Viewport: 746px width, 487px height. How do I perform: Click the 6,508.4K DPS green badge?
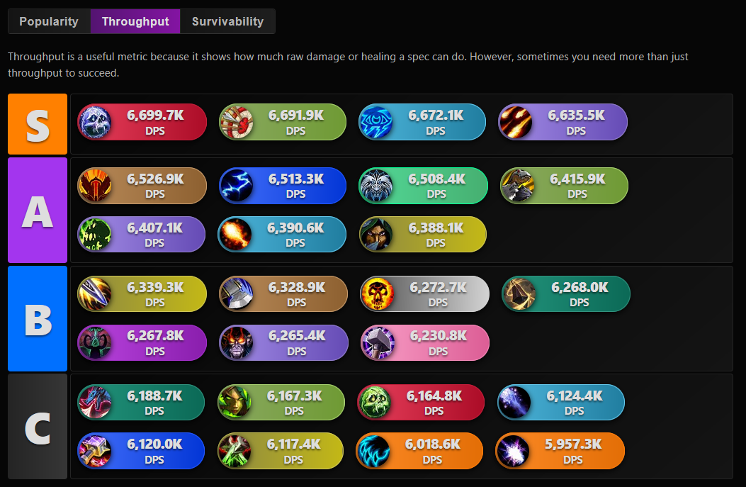[x=423, y=186]
